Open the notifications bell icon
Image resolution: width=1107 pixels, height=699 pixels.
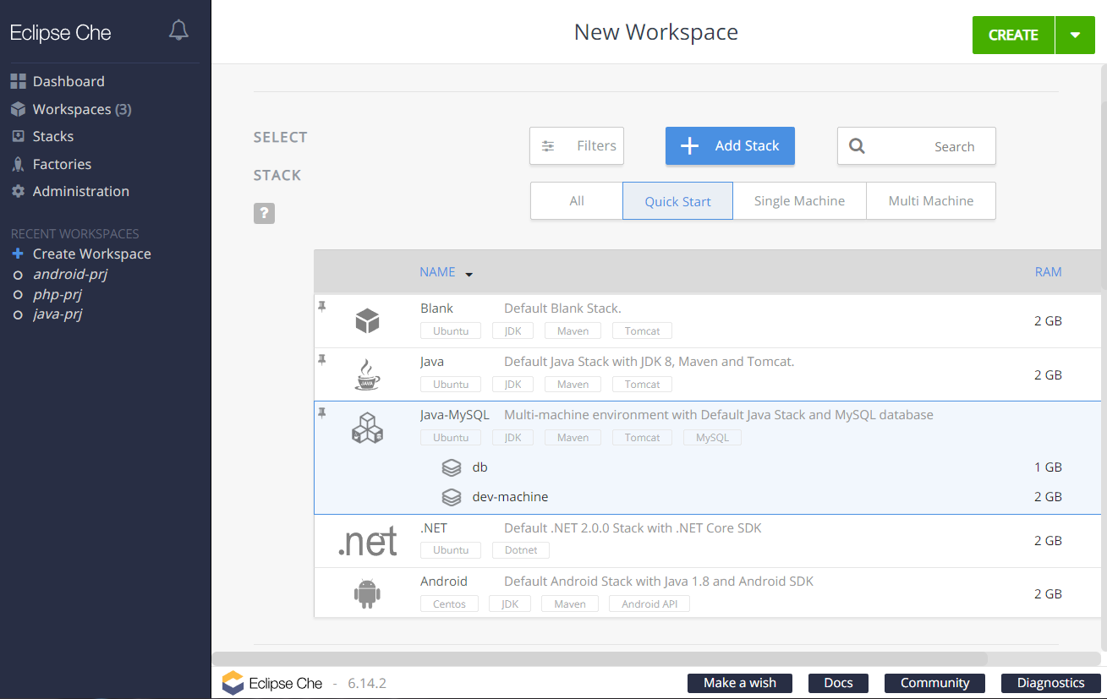pyautogui.click(x=178, y=31)
